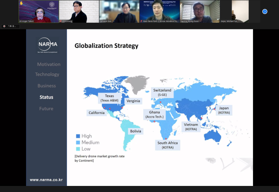Open the Business section
Image resolution: width=279 pixels, height=192 pixels.
coord(46,86)
